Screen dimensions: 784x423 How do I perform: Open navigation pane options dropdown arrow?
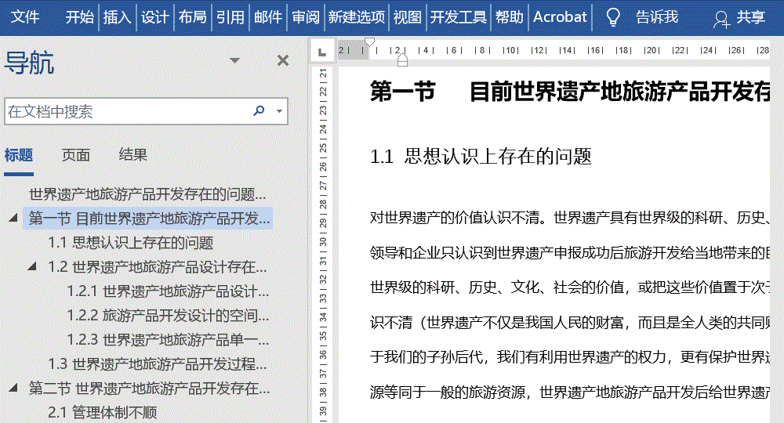pyautogui.click(x=234, y=60)
